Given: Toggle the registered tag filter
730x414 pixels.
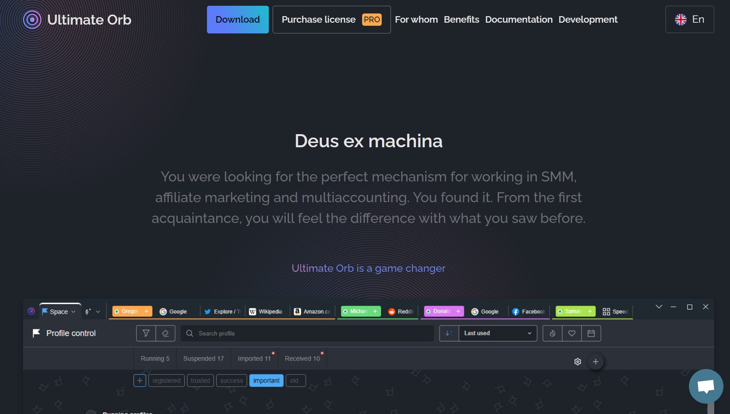Looking at the screenshot, I should coord(166,381).
